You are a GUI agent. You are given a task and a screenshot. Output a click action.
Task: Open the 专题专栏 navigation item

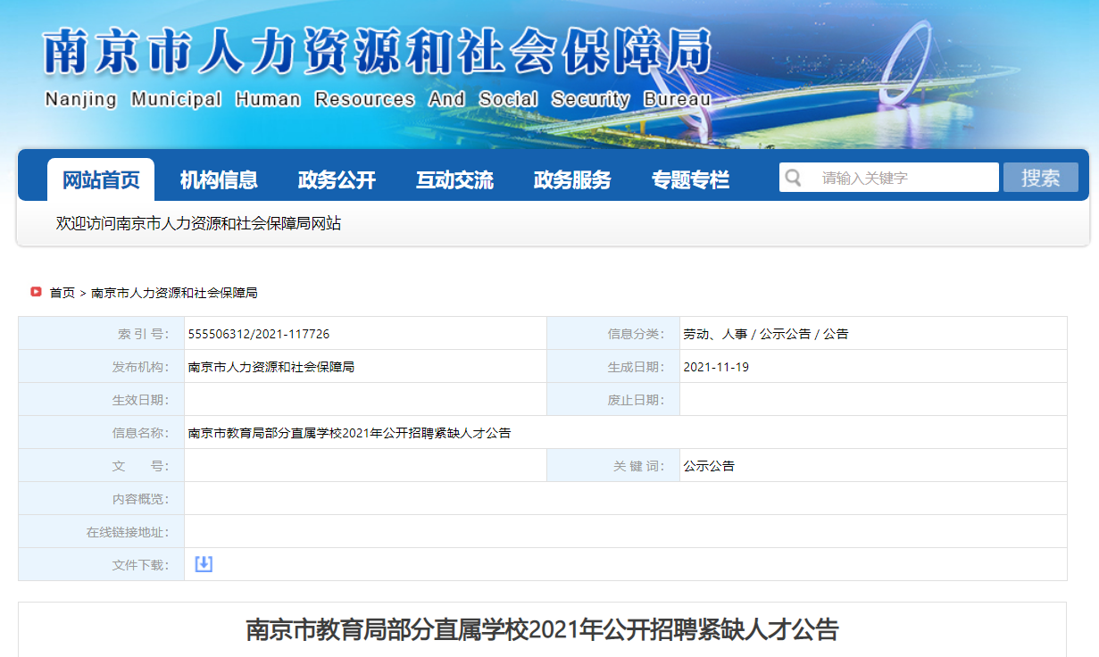[690, 180]
